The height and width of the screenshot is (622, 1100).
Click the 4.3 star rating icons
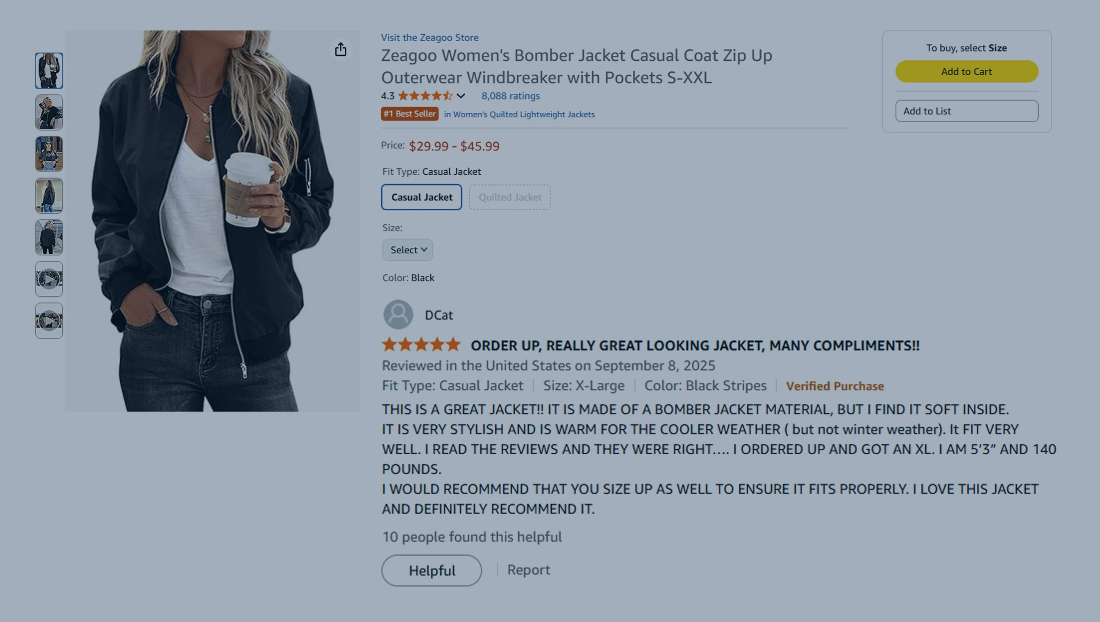(x=425, y=96)
